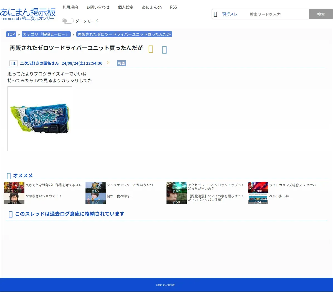Image resolution: width=333 pixels, height=292 pixels.
Task: Toggle the ダークモード switch
Action: (x=68, y=21)
